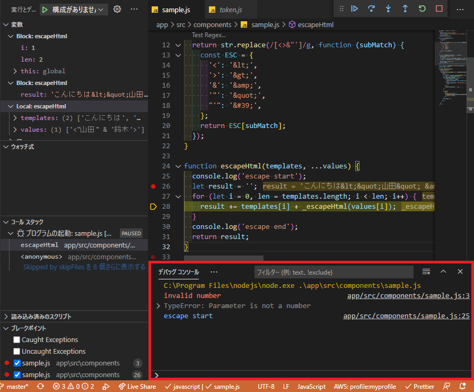The image size is (474, 392).
Task: Click the Prettier status bar item
Action: [x=420, y=387]
